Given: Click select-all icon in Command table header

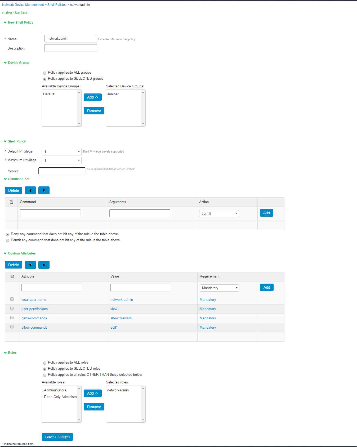Looking at the screenshot, I should (11, 202).
